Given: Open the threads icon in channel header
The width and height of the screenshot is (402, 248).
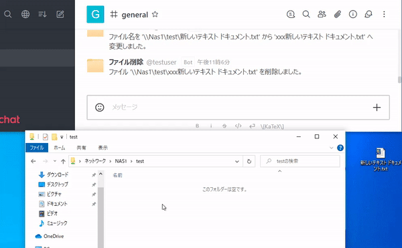Looking at the screenshot, I should coord(291,14).
